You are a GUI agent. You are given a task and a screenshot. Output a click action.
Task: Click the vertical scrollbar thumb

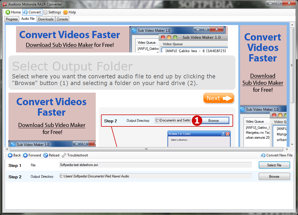point(292,65)
